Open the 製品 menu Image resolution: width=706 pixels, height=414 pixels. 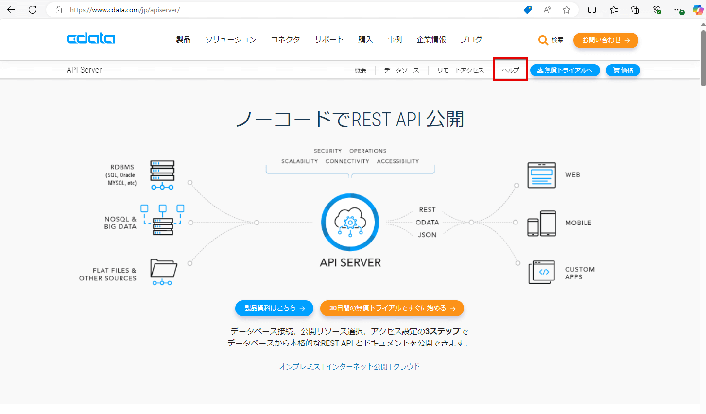[183, 40]
